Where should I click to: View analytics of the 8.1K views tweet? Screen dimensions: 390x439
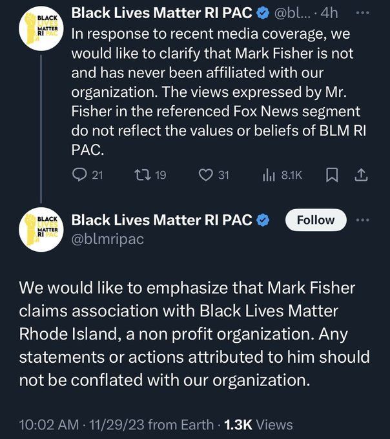click(x=269, y=174)
